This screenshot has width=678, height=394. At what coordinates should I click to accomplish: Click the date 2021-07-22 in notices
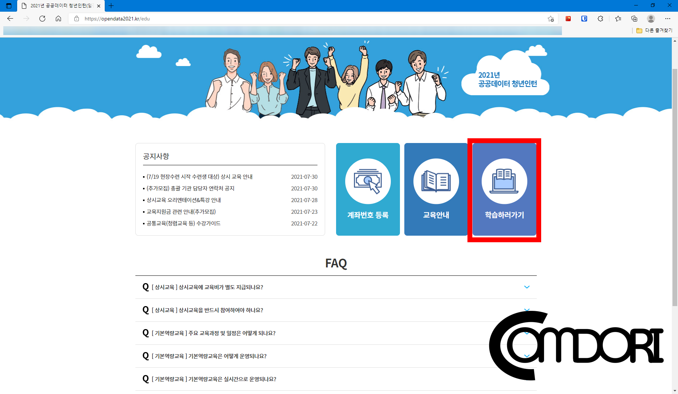click(304, 223)
